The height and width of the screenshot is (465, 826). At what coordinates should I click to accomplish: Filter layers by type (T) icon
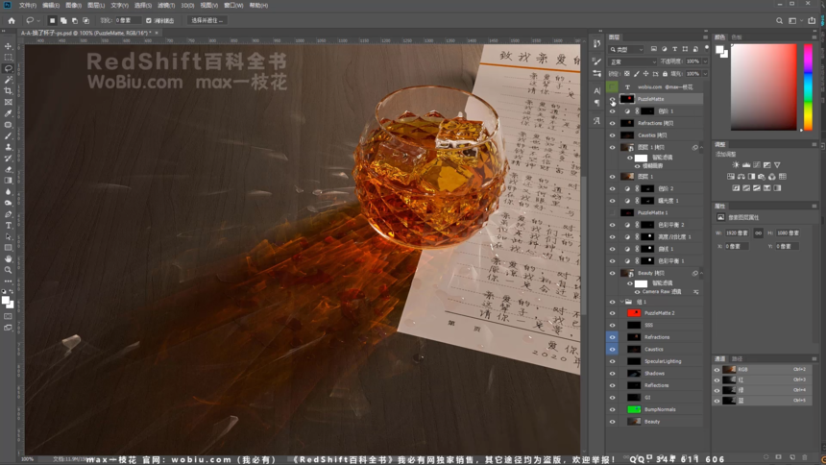pos(675,49)
